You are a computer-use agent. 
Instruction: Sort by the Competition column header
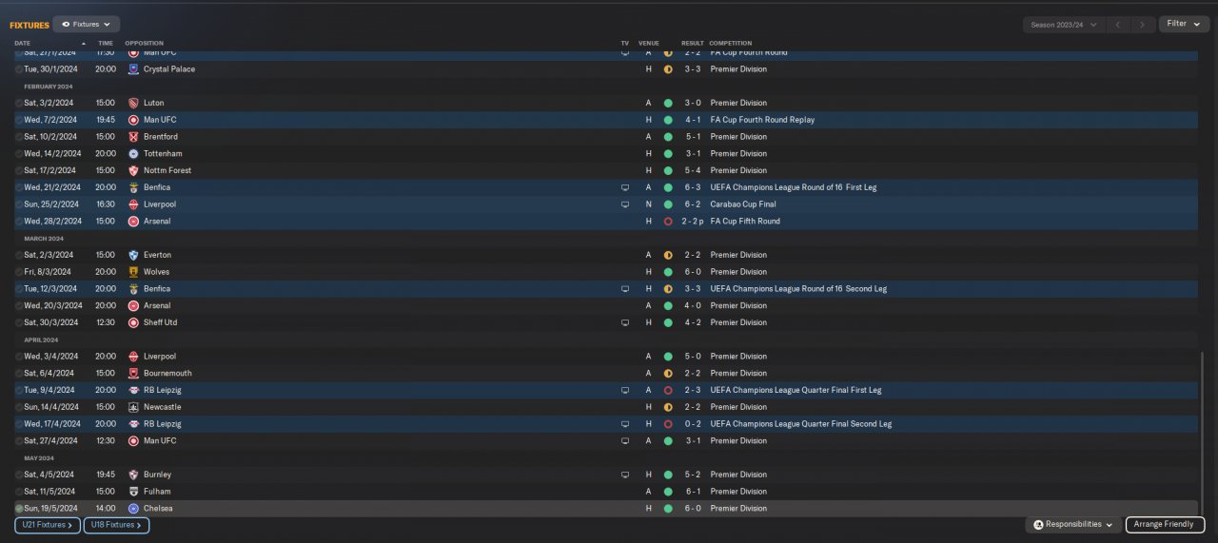tap(730, 43)
